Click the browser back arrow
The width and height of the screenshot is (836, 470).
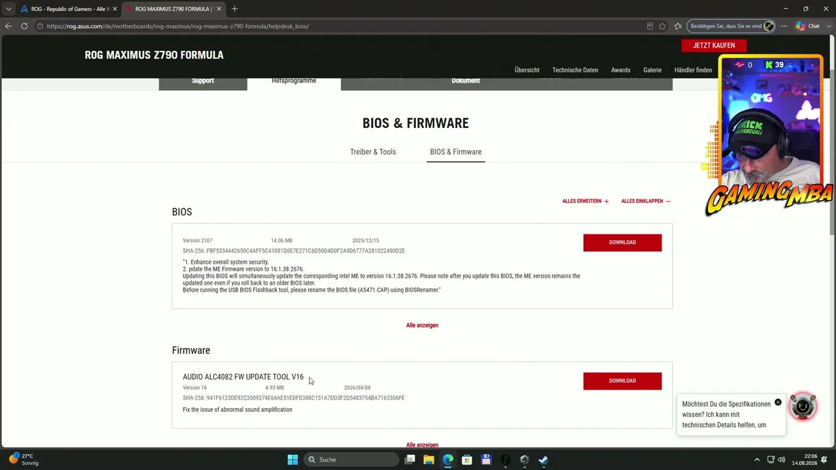coord(8,26)
